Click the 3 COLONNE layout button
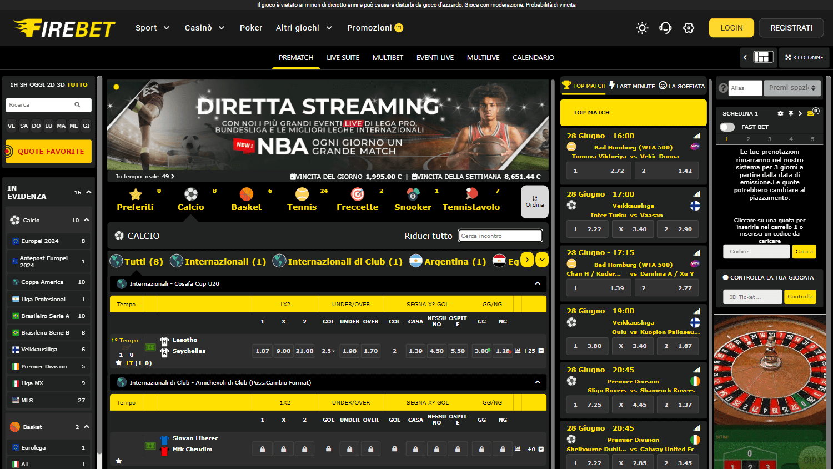This screenshot has width=833, height=469. coord(804,57)
